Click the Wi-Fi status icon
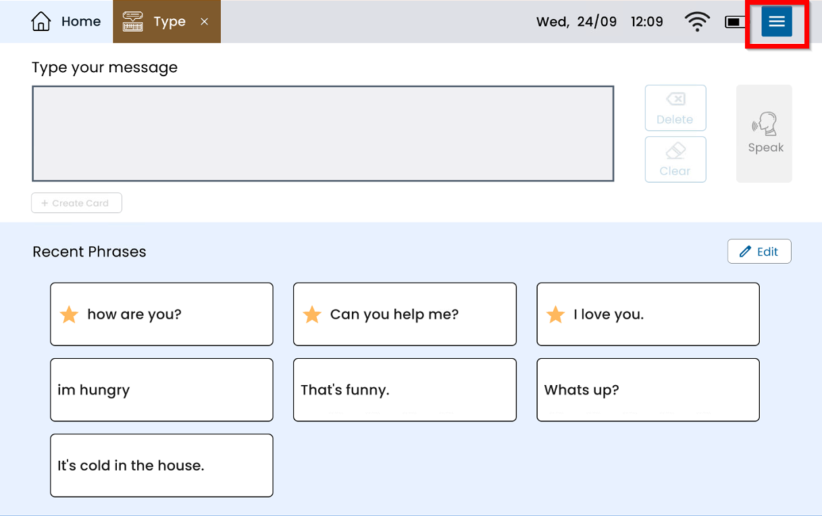This screenshot has height=516, width=822. coord(696,22)
